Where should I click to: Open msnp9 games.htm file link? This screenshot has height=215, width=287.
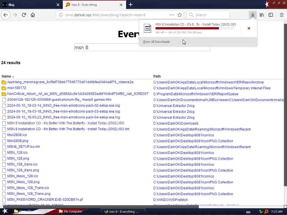[x=59, y=100]
